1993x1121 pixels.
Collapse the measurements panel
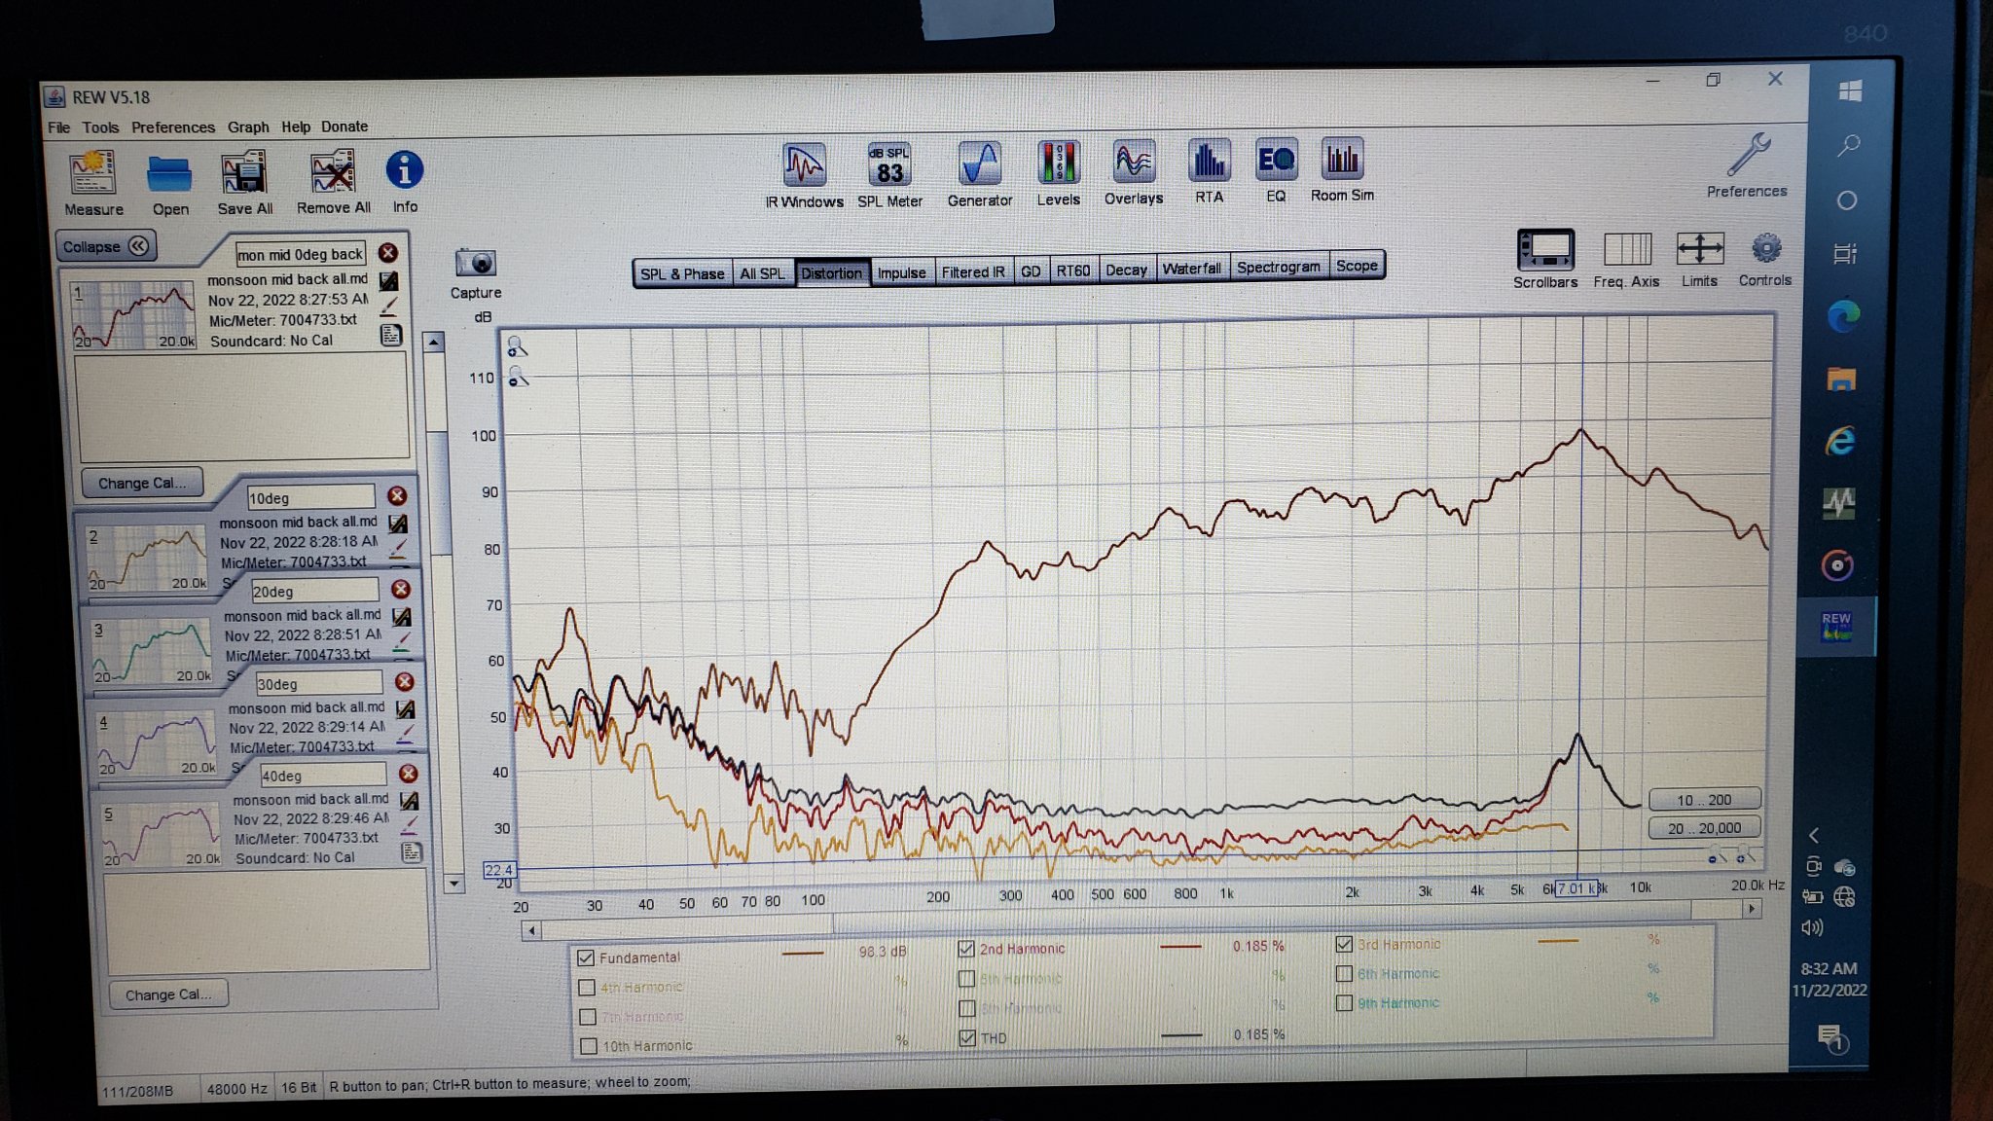point(105,246)
